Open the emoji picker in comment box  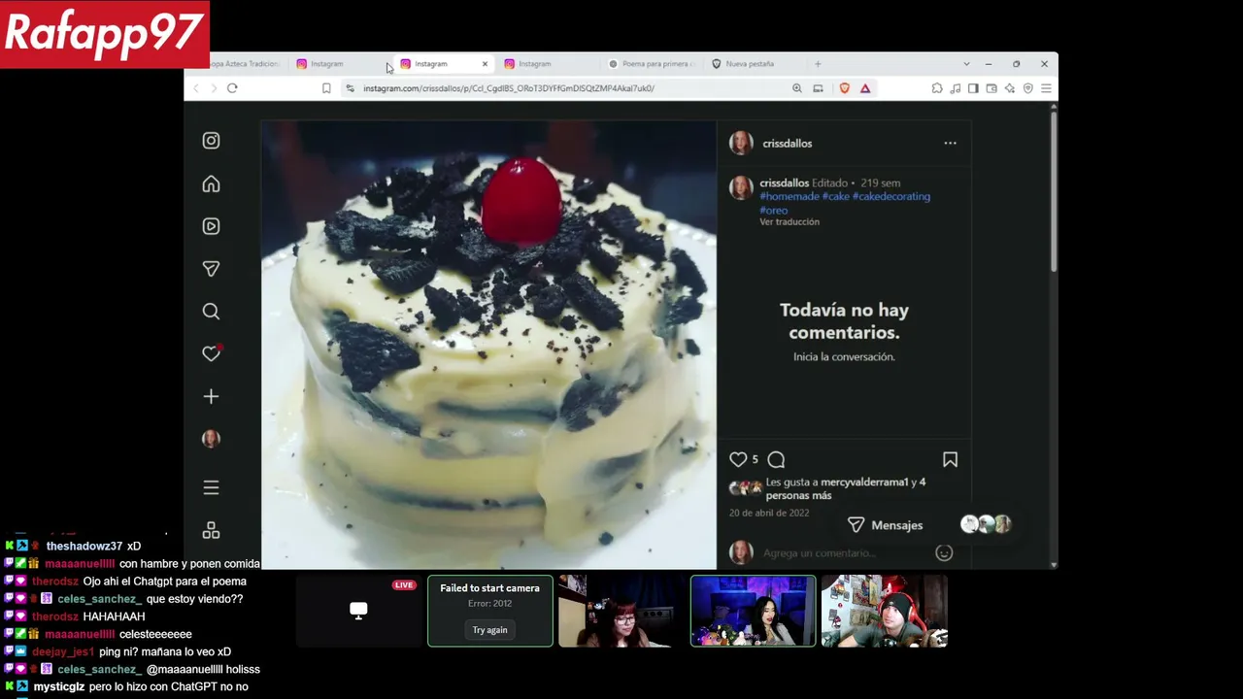[x=944, y=552]
